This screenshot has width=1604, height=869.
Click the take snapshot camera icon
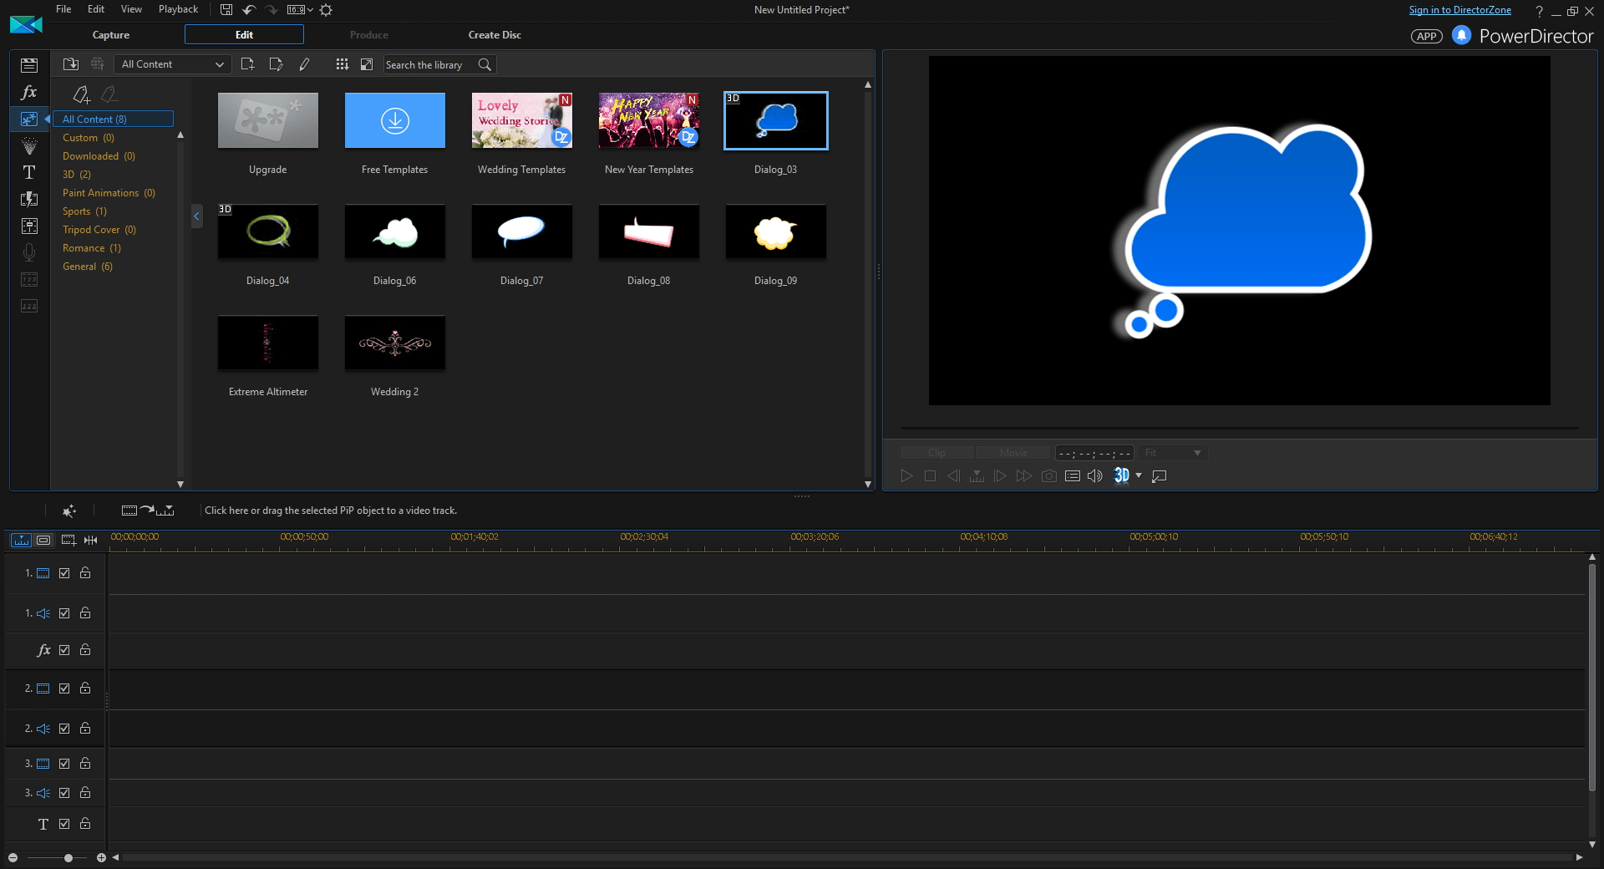(x=1048, y=476)
